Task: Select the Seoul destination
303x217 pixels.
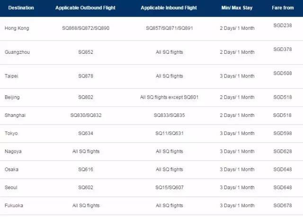Action: click(11, 187)
